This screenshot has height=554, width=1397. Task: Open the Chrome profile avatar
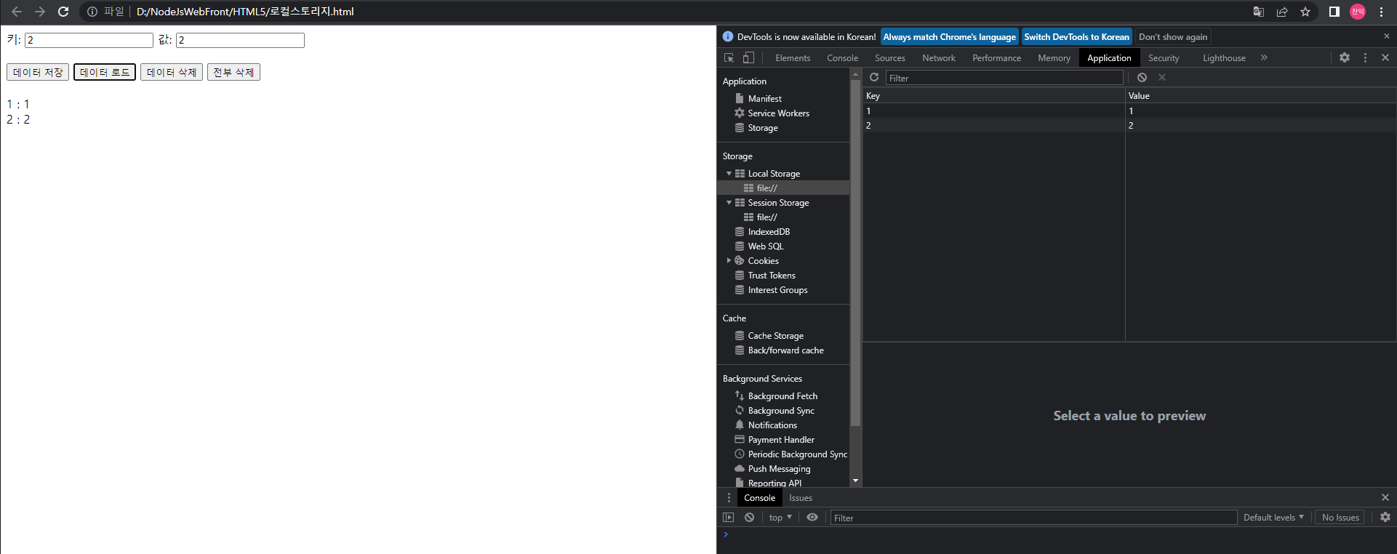(1358, 12)
